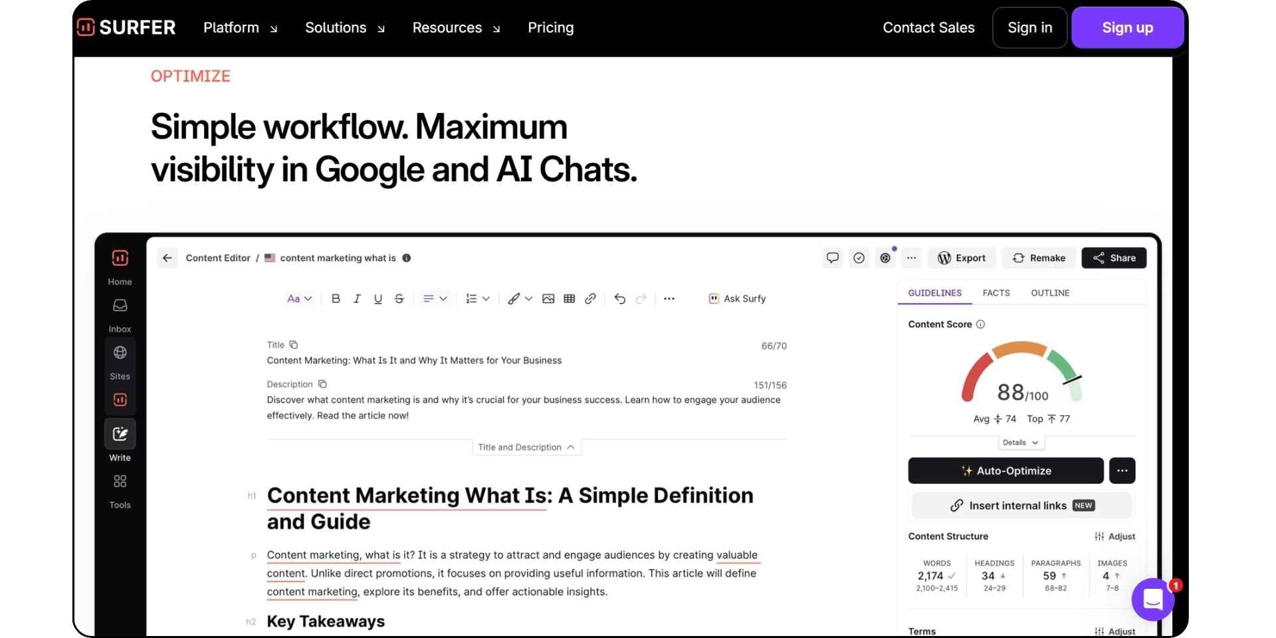
Task: Click the checkmark circle icon
Action: (859, 258)
